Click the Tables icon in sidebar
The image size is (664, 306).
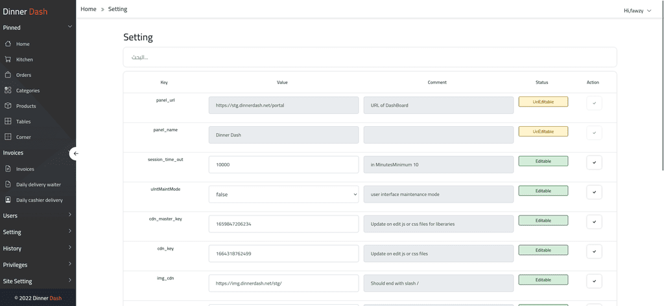(8, 122)
